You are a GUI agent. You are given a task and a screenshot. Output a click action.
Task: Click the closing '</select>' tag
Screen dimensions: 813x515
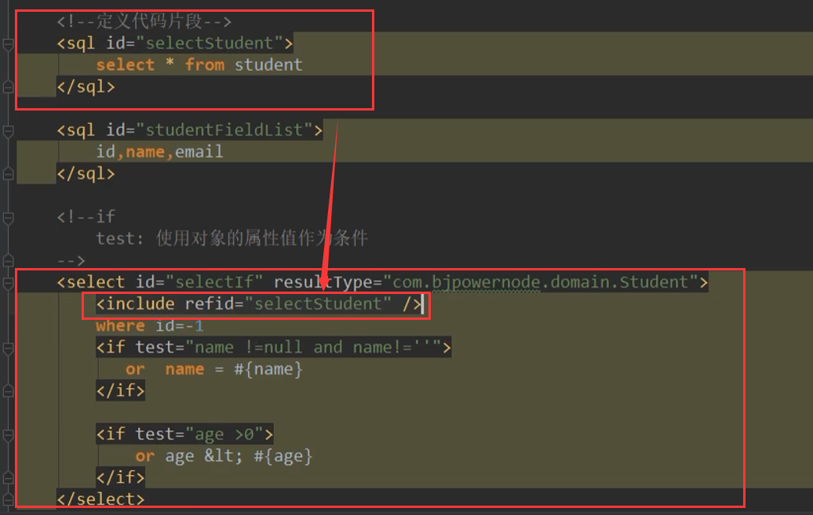[100, 499]
